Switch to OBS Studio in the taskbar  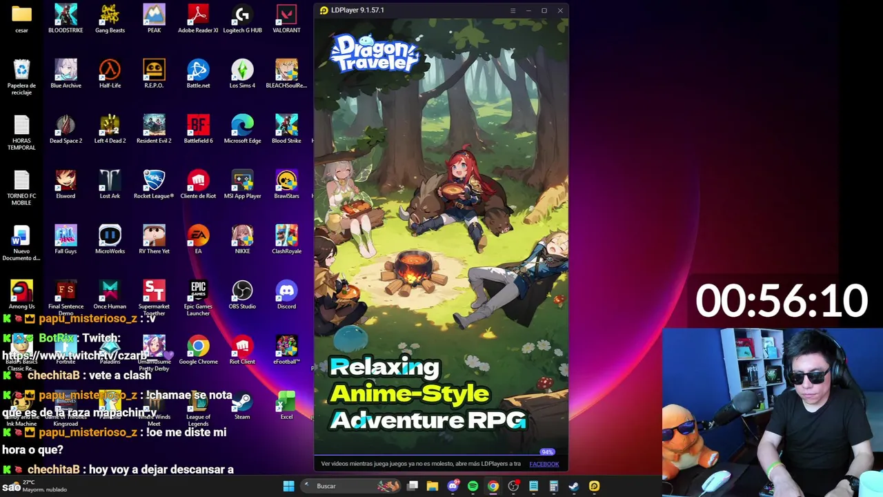[x=513, y=486]
